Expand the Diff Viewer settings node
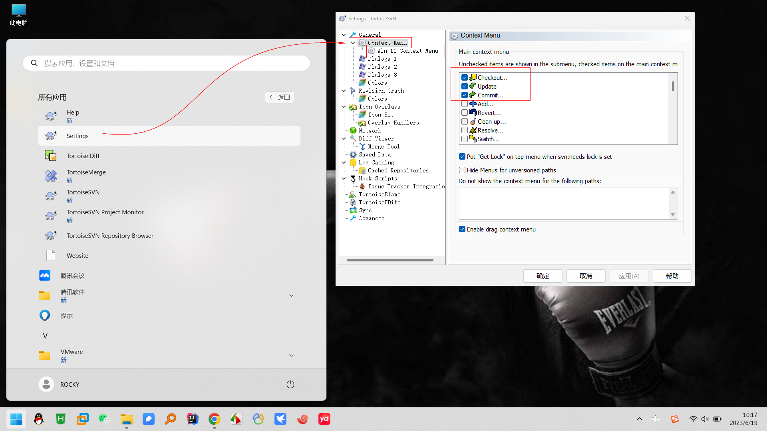Viewport: 767px width, 431px height. [344, 138]
